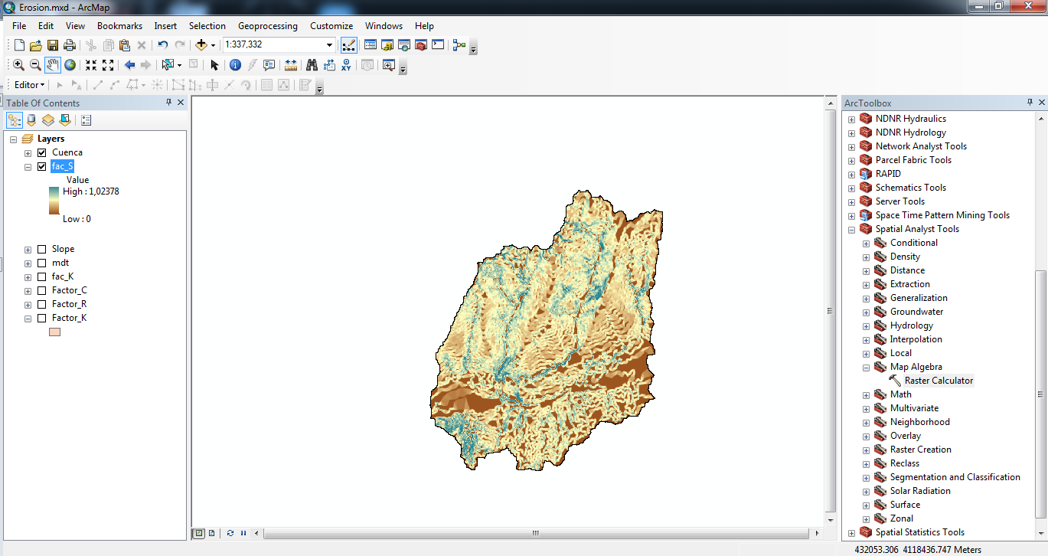Open the map scale dropdown

[x=330, y=45]
